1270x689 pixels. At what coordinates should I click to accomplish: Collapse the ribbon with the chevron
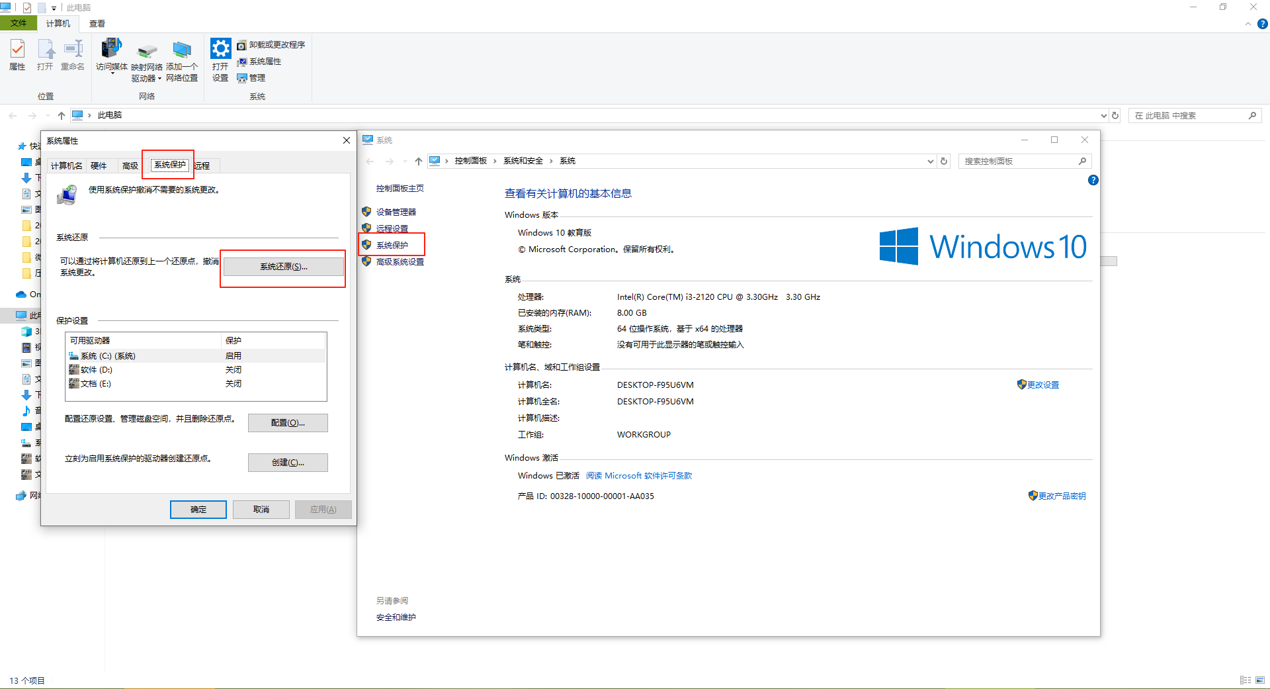pyautogui.click(x=1248, y=24)
